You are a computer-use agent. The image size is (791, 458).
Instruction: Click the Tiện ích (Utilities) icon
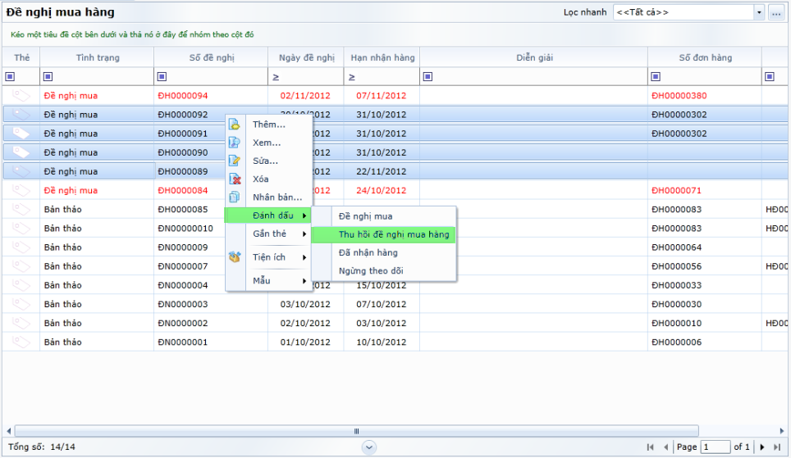tap(235, 257)
